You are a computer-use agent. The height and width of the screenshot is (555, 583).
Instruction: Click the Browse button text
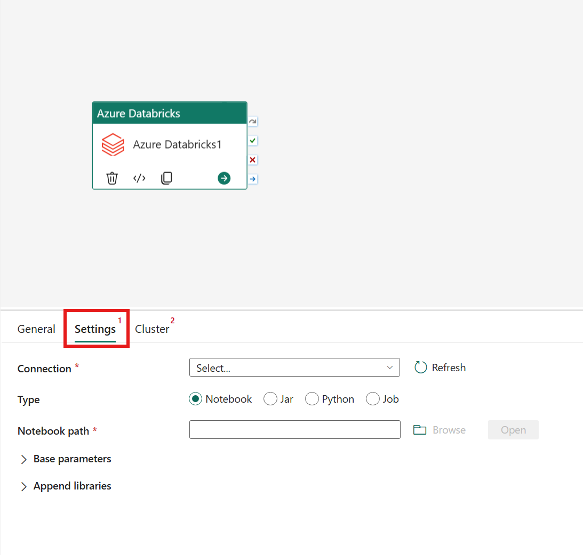(449, 430)
